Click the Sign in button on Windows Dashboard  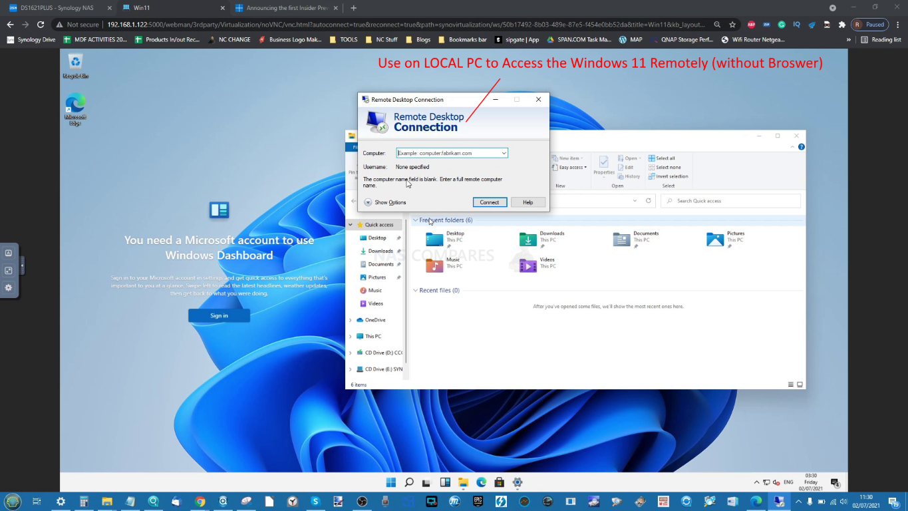219,315
